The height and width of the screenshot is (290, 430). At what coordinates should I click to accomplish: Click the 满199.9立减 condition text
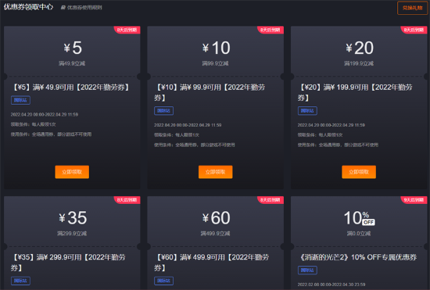tap(359, 63)
